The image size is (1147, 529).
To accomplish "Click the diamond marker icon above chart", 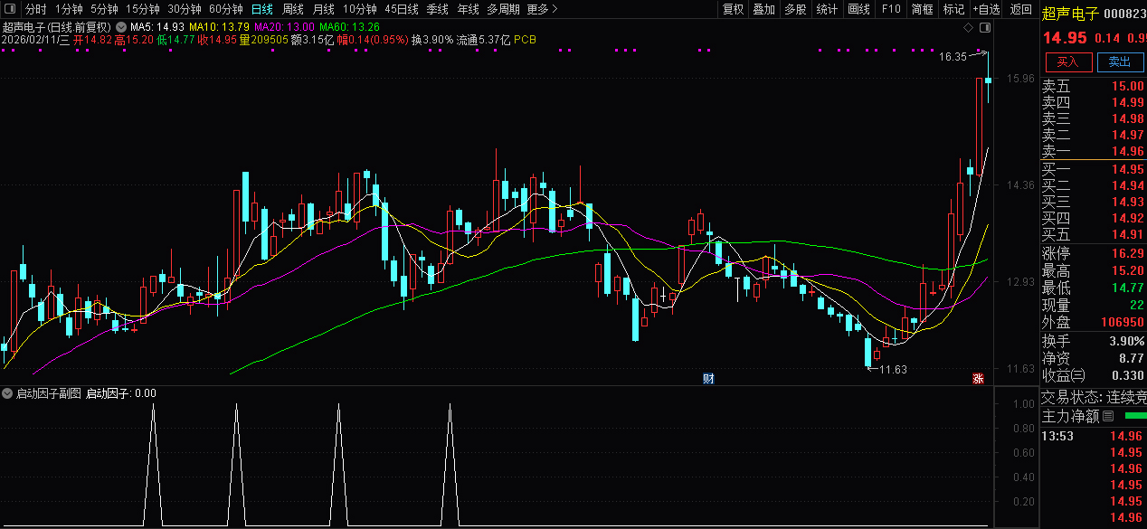I will coord(968,29).
